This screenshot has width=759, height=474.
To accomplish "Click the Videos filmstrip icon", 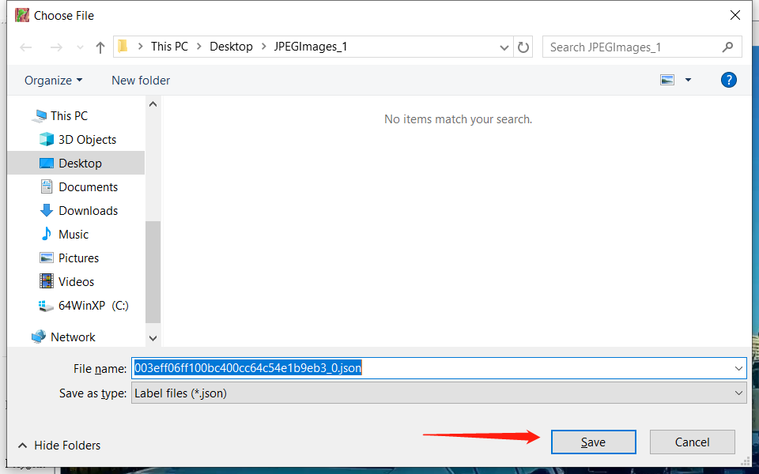I will coord(47,281).
